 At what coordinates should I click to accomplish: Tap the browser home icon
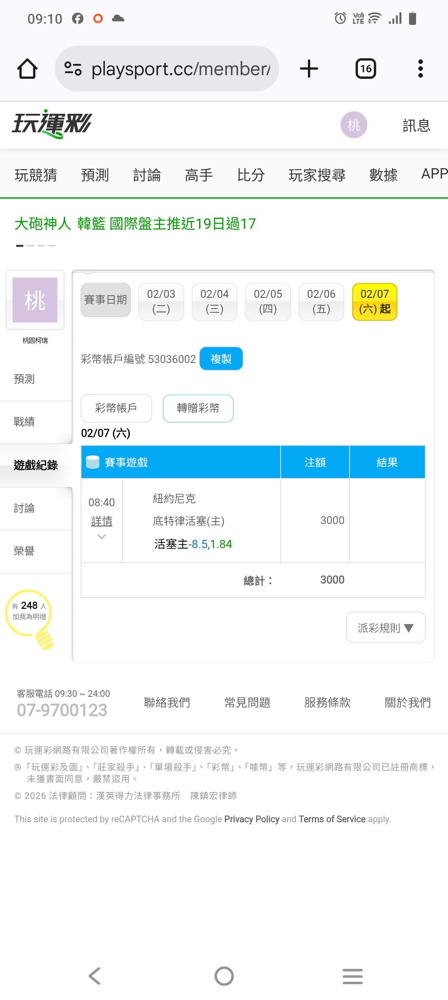(x=27, y=69)
